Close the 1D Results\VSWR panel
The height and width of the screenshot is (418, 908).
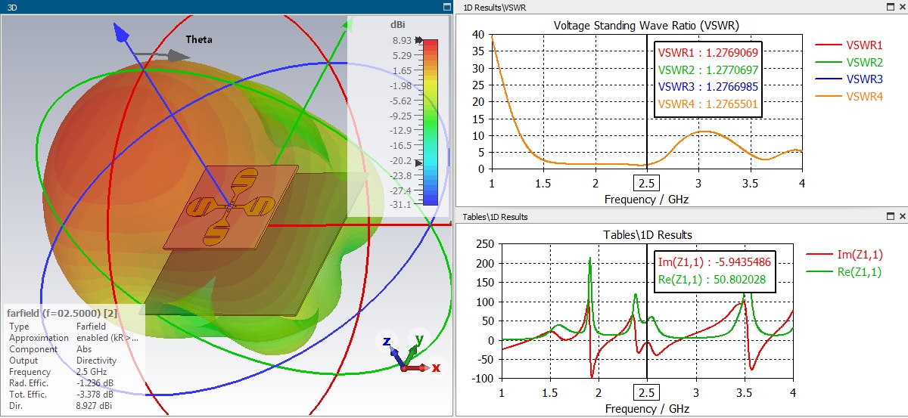pyautogui.click(x=902, y=6)
